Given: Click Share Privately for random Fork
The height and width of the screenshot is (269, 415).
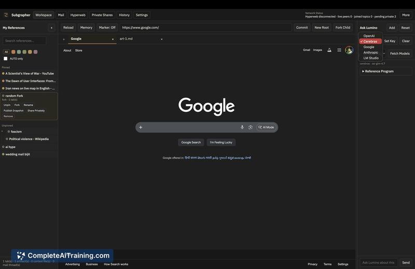Looking at the screenshot, I should pos(36,110).
